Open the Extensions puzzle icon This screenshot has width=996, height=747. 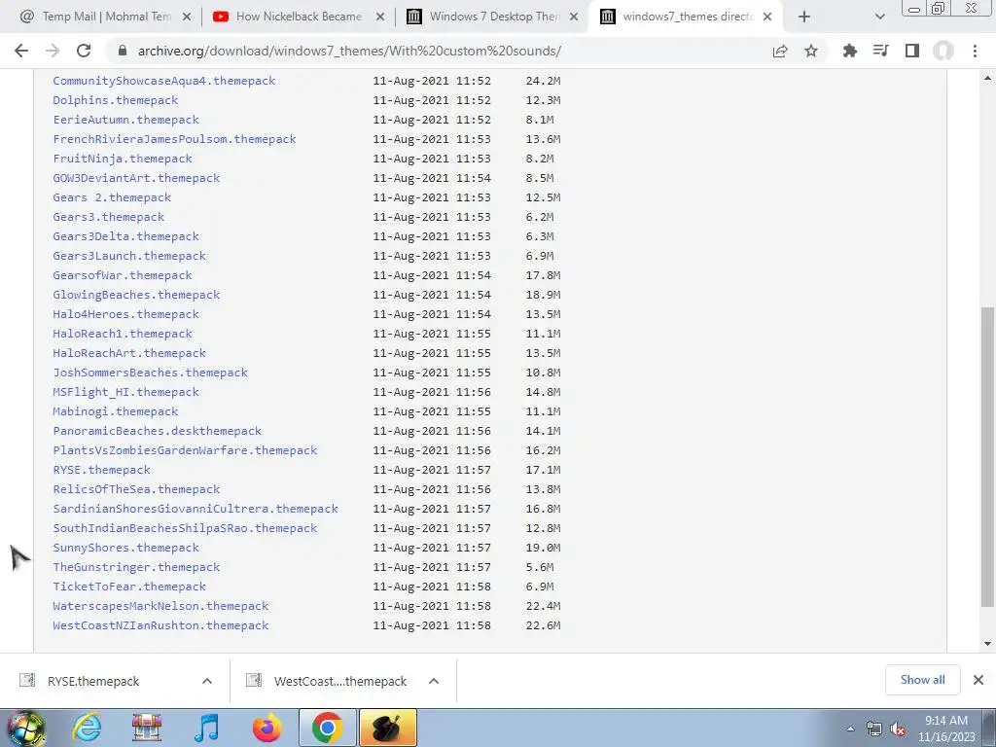click(x=849, y=51)
